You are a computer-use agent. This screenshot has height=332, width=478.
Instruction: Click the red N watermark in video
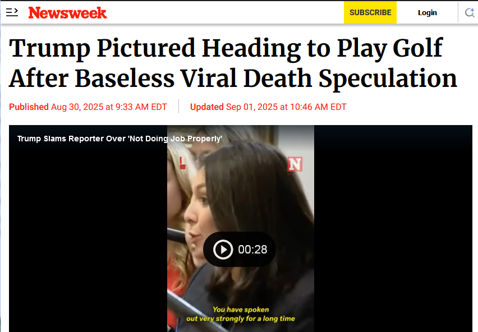click(295, 164)
